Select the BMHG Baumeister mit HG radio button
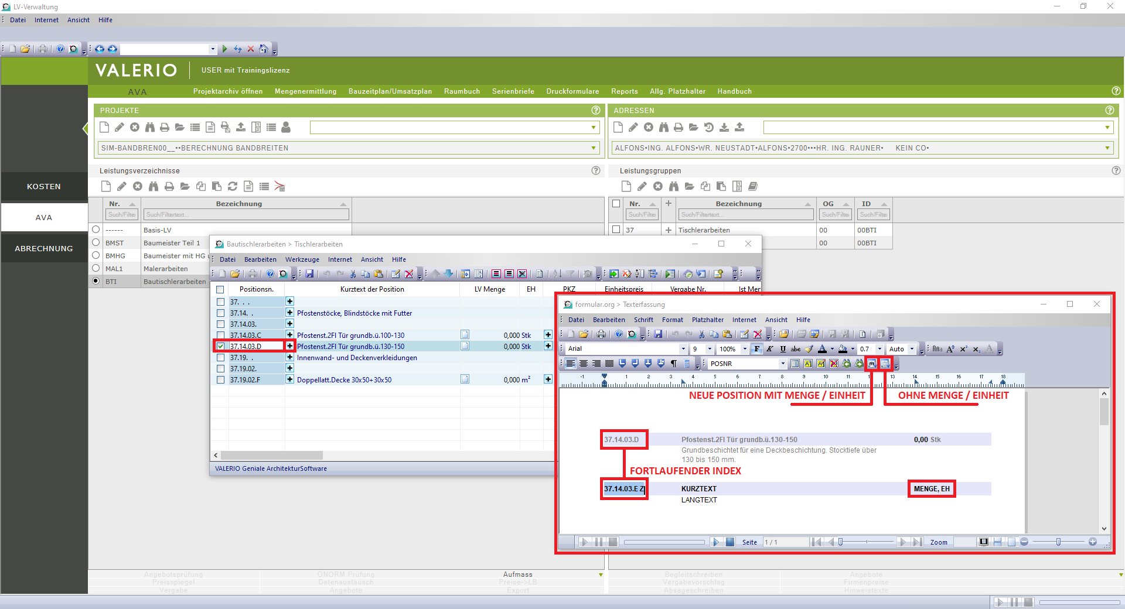The width and height of the screenshot is (1125, 609). [96, 255]
